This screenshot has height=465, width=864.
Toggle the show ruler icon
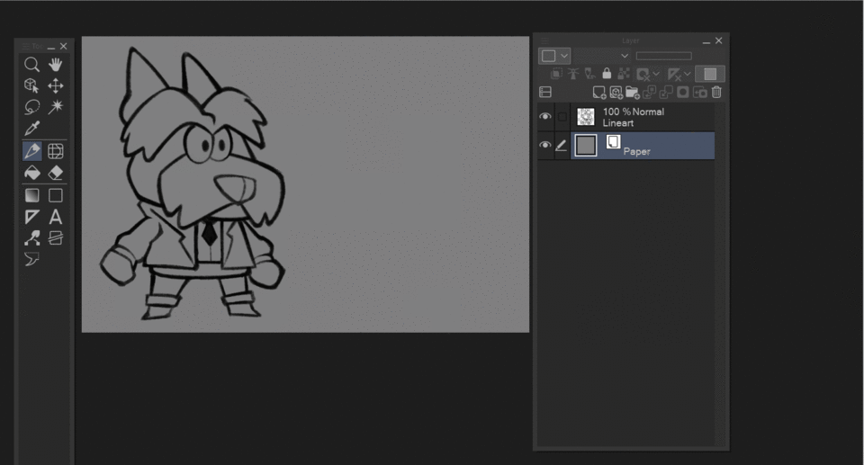674,75
